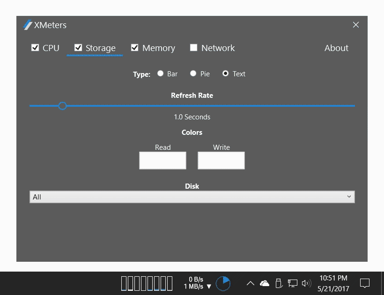384x295 pixels.
Task: Click the CPU bar meter in taskbar
Action: click(x=147, y=283)
